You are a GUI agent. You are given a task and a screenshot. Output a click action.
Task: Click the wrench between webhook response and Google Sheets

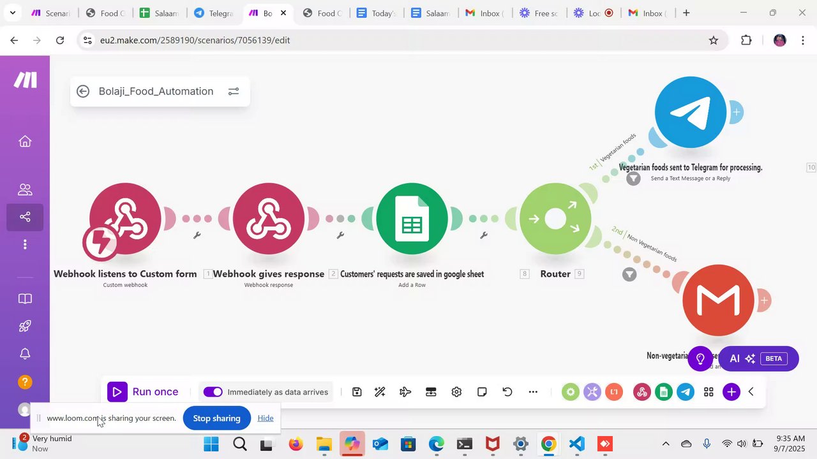340,235
